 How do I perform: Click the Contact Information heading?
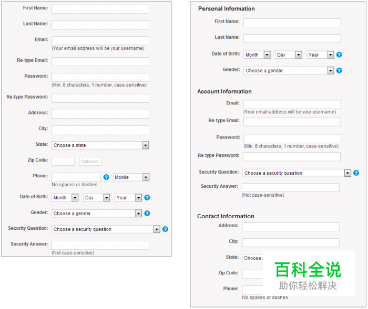tap(226, 216)
